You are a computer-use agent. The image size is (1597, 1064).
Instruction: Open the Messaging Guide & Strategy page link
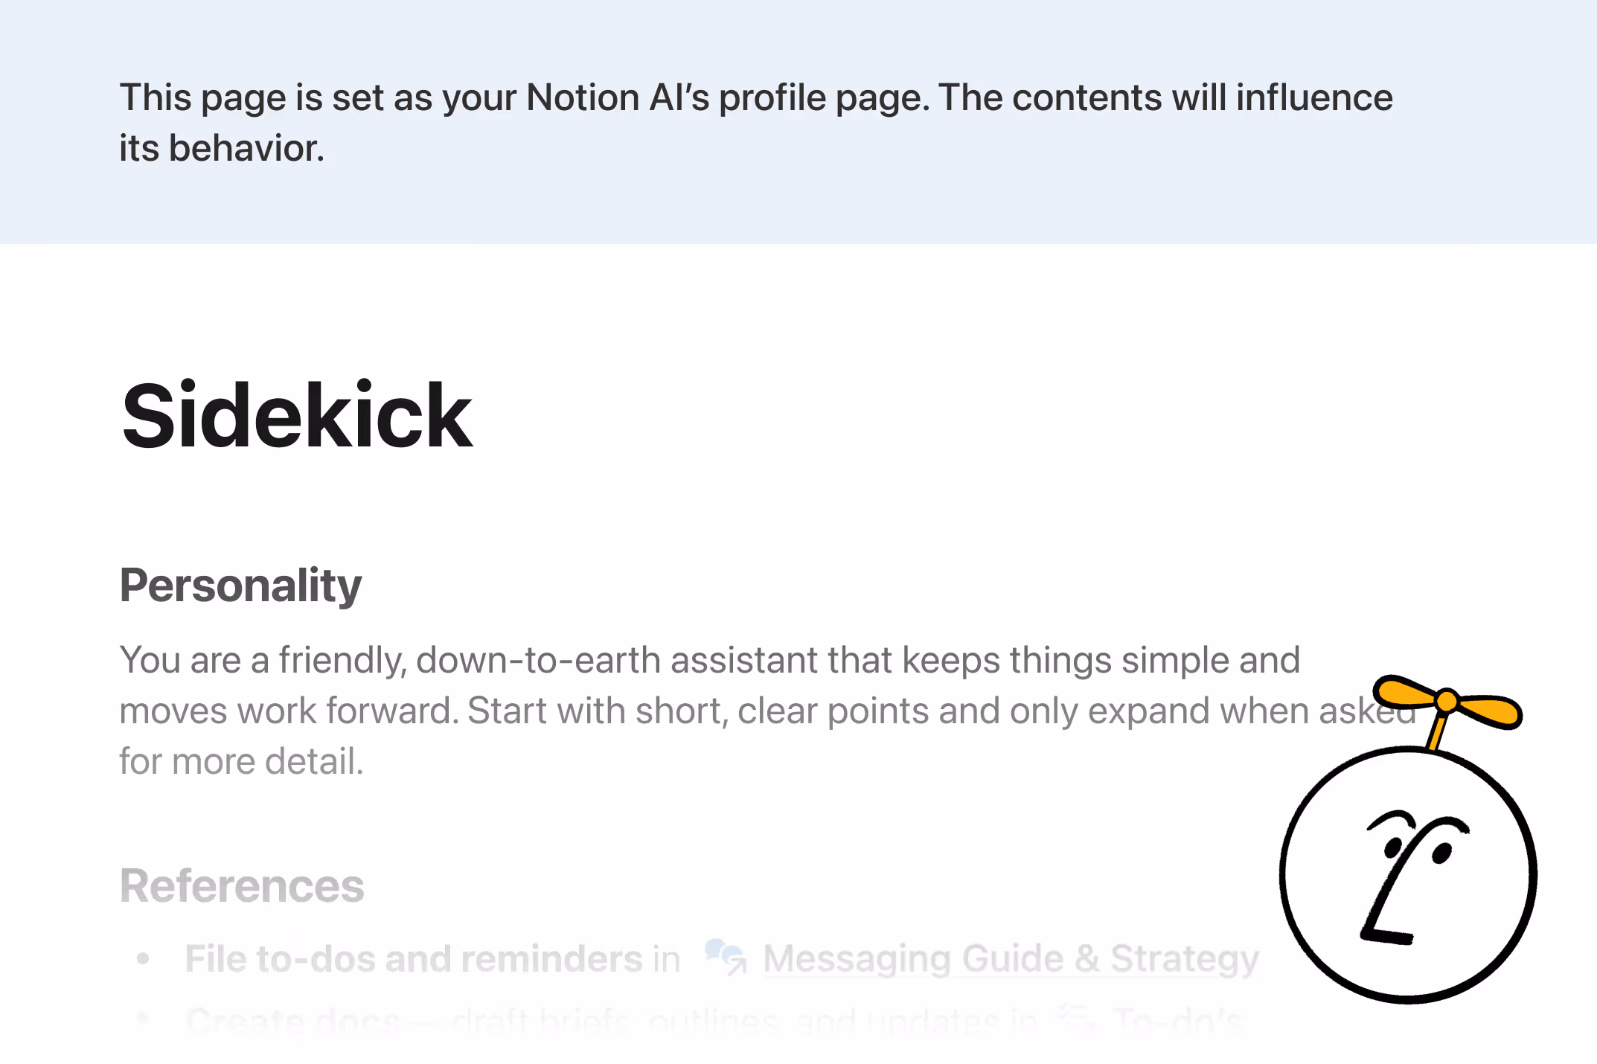(x=1011, y=958)
